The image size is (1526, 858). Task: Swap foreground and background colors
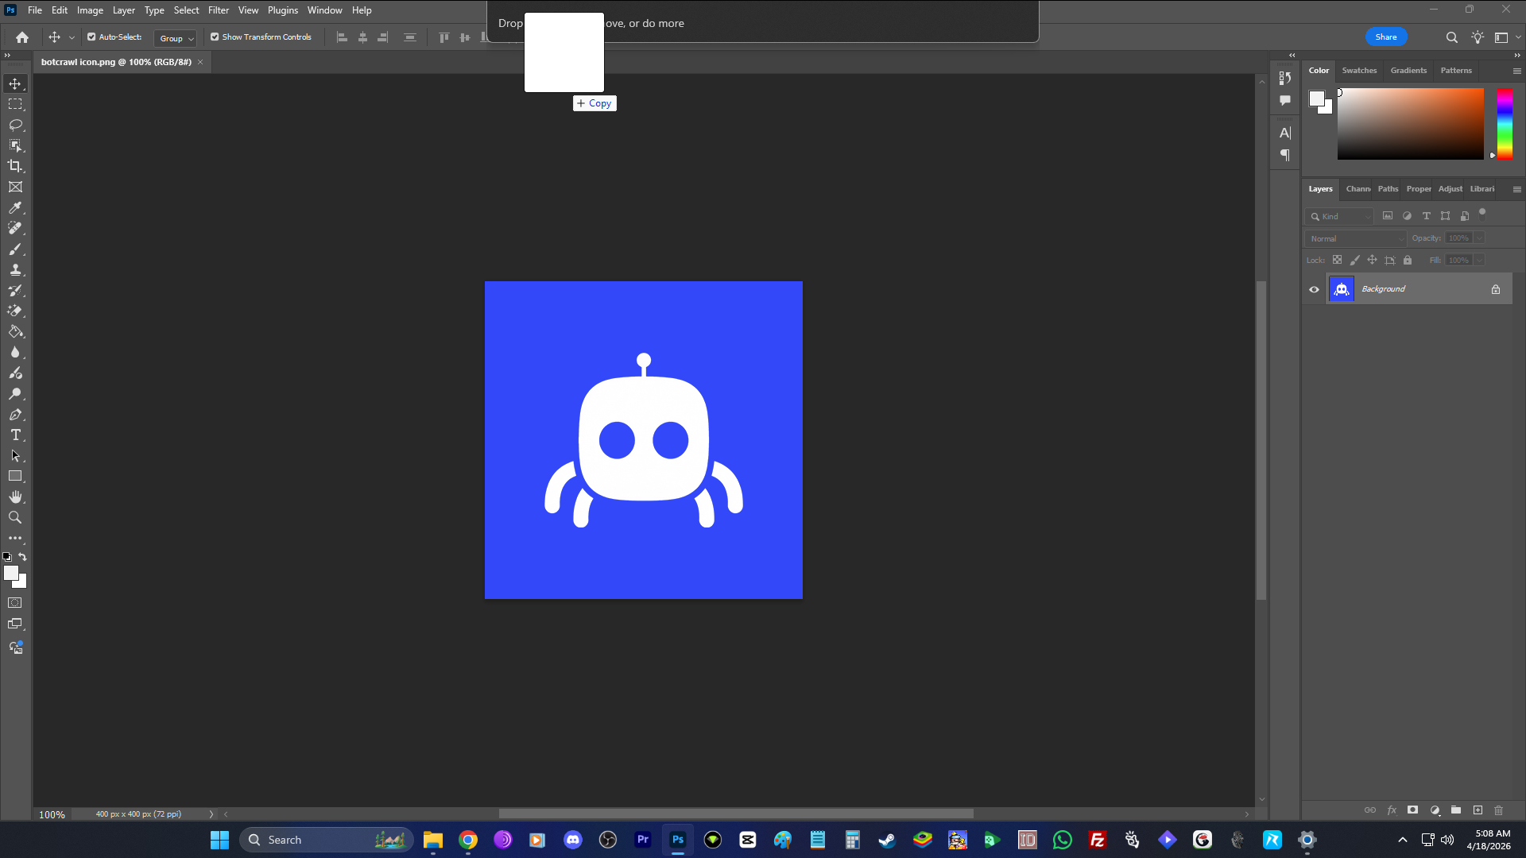pyautogui.click(x=22, y=557)
